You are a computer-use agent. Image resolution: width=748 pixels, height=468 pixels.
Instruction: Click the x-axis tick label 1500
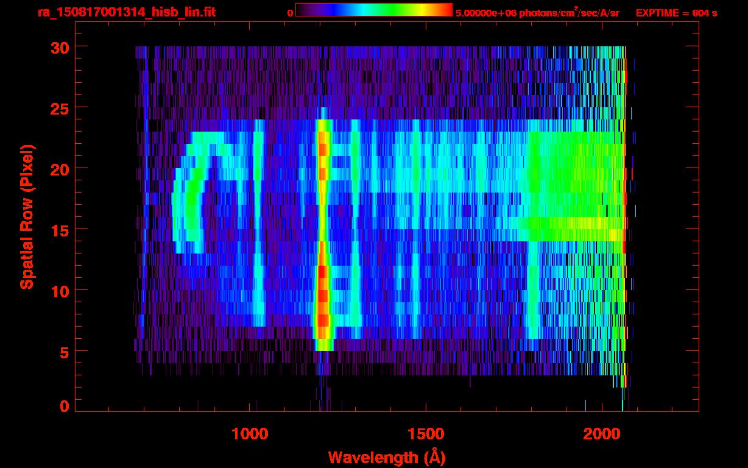pyautogui.click(x=425, y=434)
